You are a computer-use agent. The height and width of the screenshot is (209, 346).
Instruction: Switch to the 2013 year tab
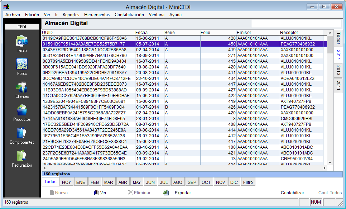coord(338,70)
